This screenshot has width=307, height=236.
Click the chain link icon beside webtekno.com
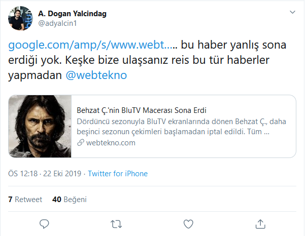[80, 143]
